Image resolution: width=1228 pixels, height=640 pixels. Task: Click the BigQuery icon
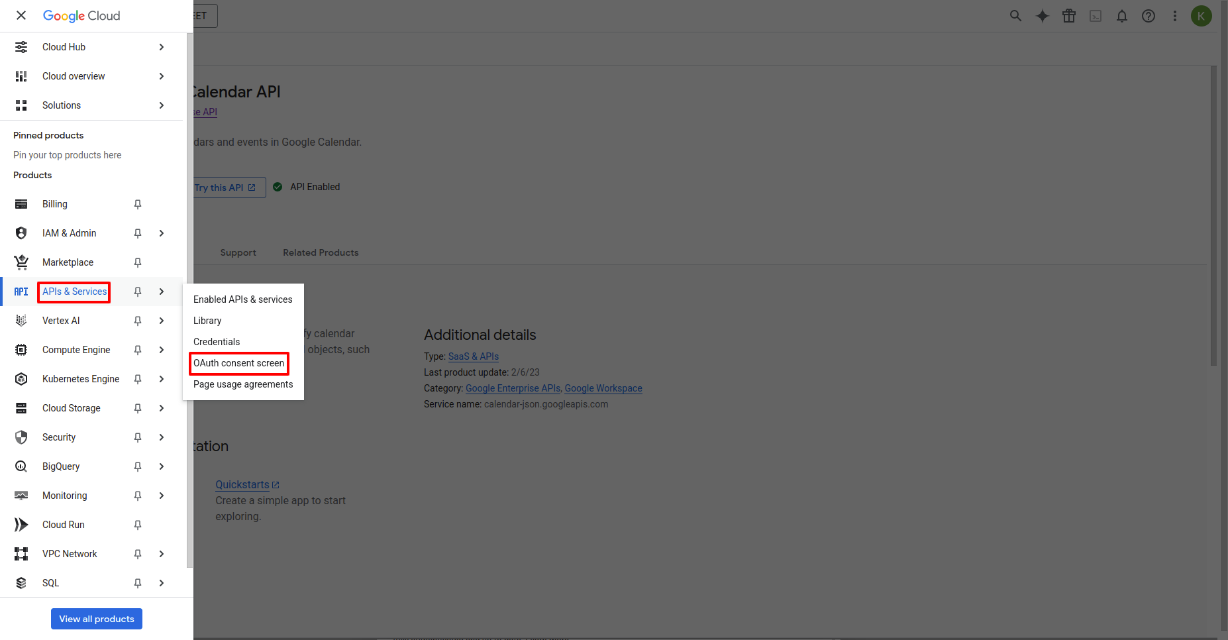tap(21, 466)
